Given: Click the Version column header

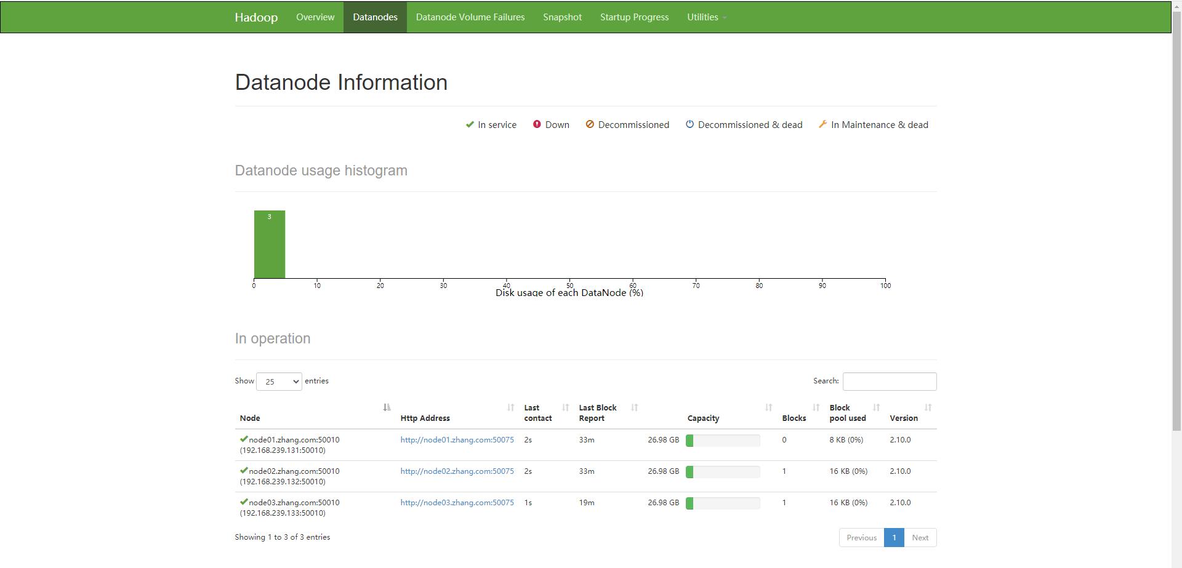Looking at the screenshot, I should [x=903, y=418].
